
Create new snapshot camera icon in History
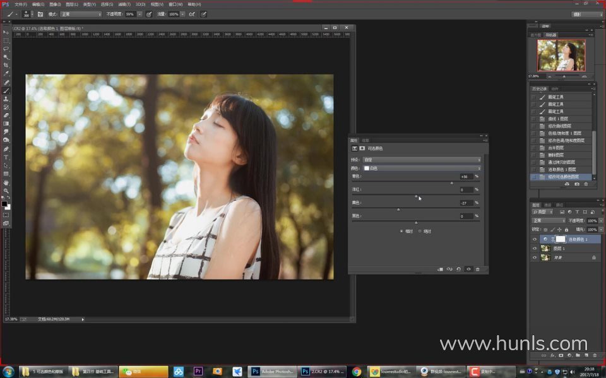coord(576,184)
